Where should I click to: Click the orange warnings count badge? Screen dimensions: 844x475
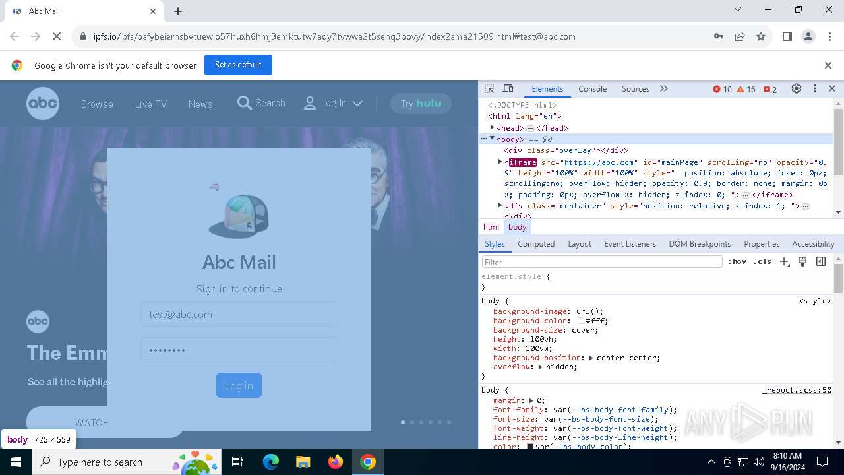[746, 89]
